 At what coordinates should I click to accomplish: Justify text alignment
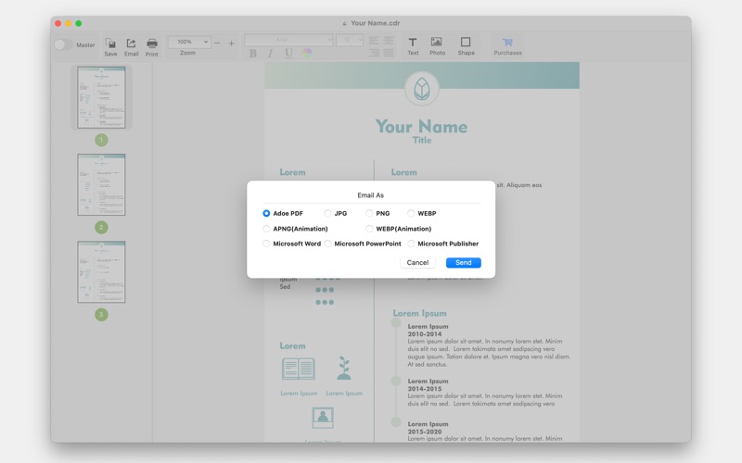(389, 53)
